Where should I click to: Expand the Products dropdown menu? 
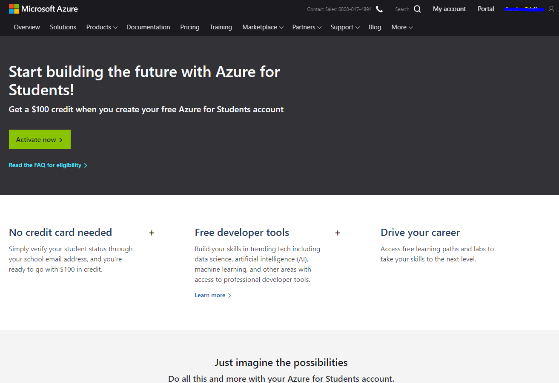(x=101, y=27)
